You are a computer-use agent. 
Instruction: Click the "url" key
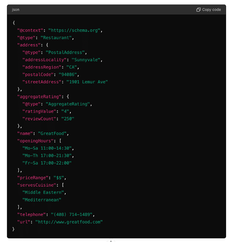[x=24, y=222]
